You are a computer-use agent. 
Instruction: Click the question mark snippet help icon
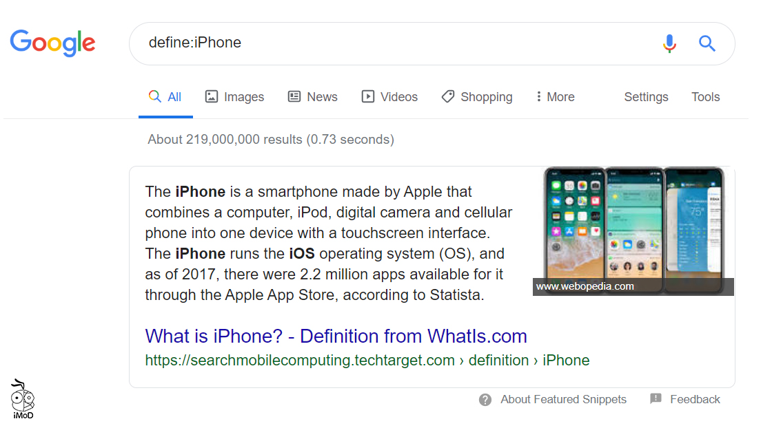pos(485,400)
